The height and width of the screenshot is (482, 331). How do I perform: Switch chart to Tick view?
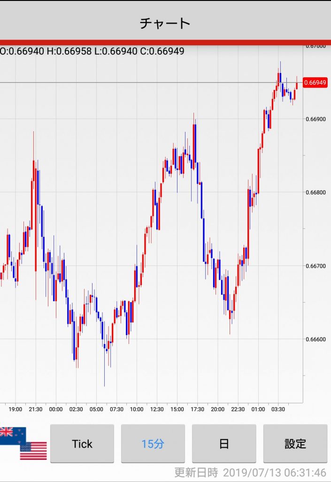pos(82,443)
